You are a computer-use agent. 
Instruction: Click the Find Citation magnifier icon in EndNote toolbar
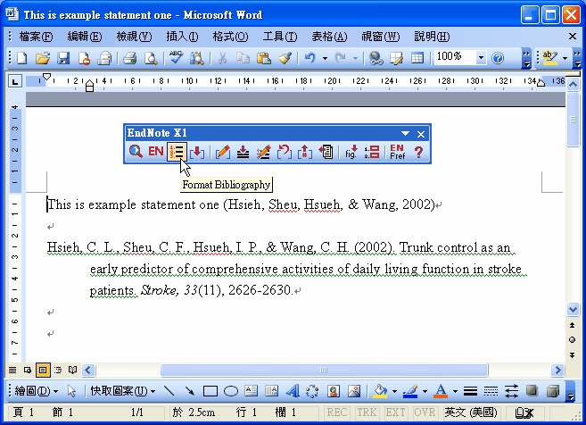136,152
